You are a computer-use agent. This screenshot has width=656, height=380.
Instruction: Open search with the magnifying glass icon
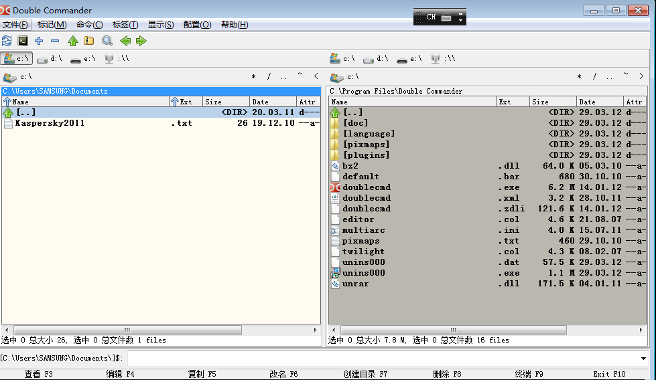[107, 41]
